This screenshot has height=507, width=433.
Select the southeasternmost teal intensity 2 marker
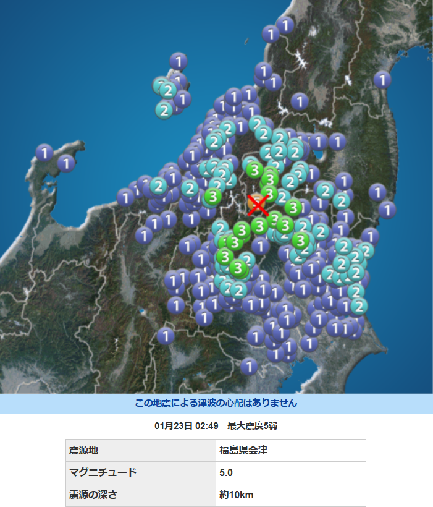pos(359,305)
